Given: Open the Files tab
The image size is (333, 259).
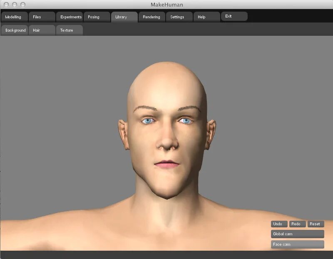Looking at the screenshot, I should tap(36, 17).
